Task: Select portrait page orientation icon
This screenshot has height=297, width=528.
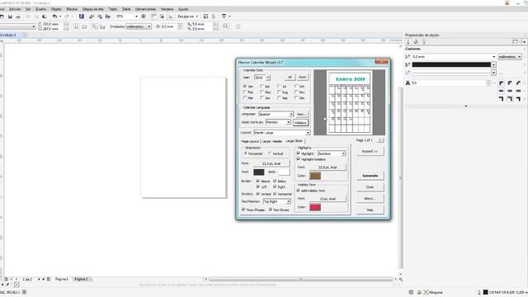Action: [x=77, y=26]
